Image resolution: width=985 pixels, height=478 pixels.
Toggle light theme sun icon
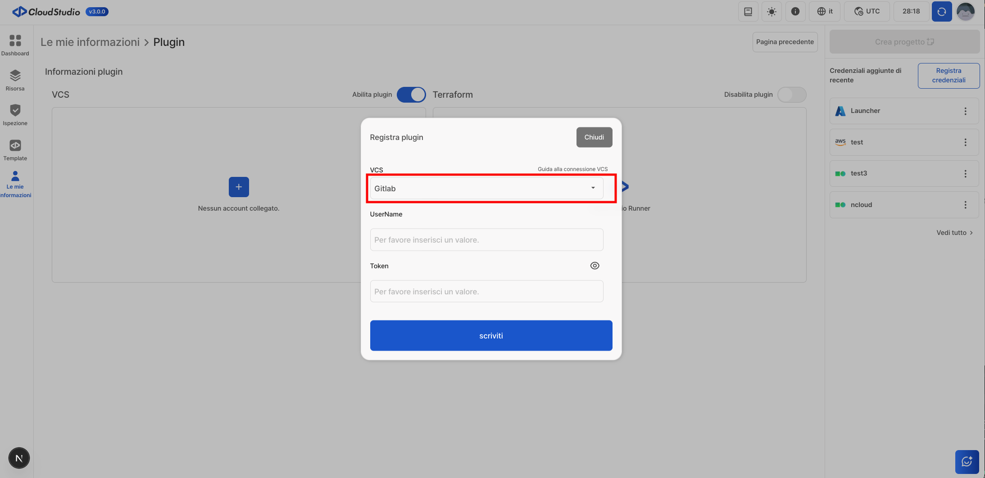(x=772, y=12)
